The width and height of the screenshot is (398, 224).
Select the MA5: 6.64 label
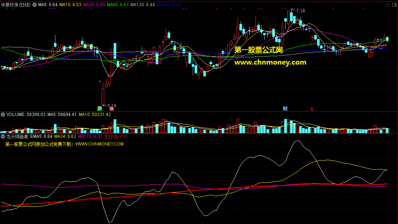coord(48,5)
